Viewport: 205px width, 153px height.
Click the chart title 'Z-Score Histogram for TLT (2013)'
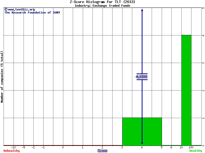click(x=102, y=2)
